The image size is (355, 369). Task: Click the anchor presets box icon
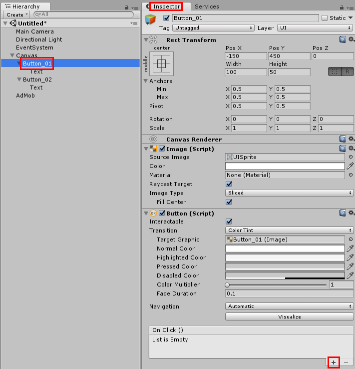[161, 64]
